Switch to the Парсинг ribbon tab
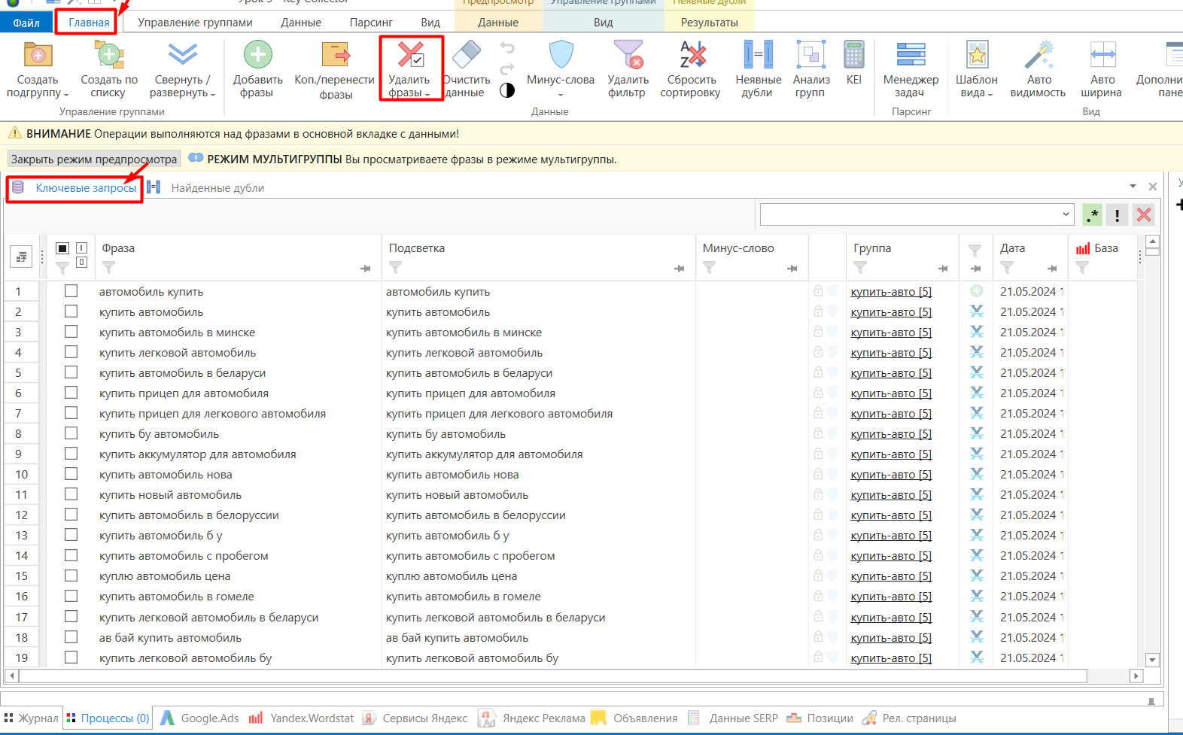 click(371, 23)
